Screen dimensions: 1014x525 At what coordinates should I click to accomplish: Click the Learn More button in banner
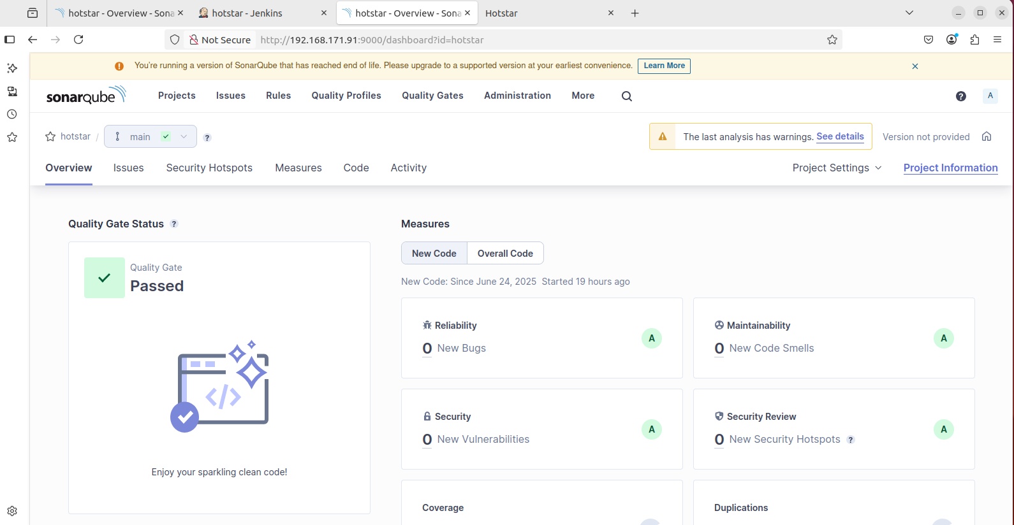[x=664, y=66]
